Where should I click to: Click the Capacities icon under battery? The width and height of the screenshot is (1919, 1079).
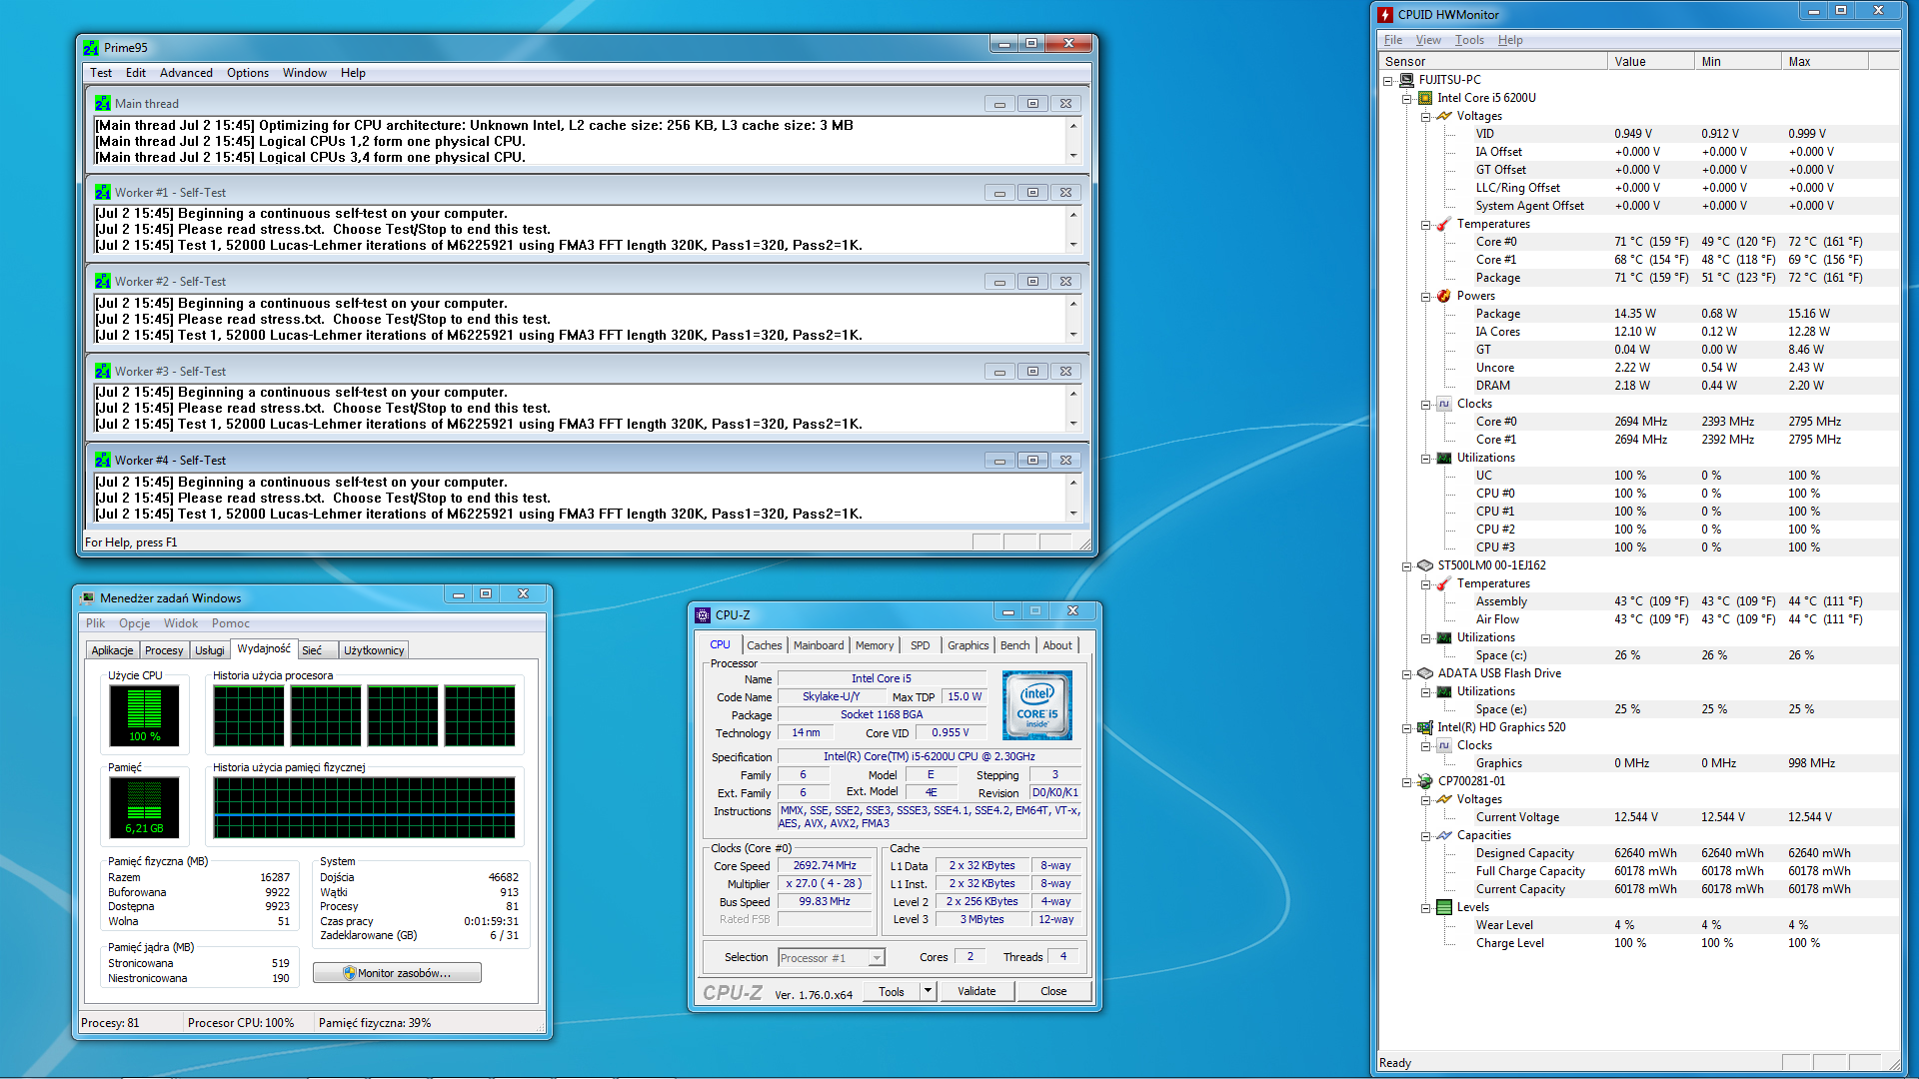1444,835
